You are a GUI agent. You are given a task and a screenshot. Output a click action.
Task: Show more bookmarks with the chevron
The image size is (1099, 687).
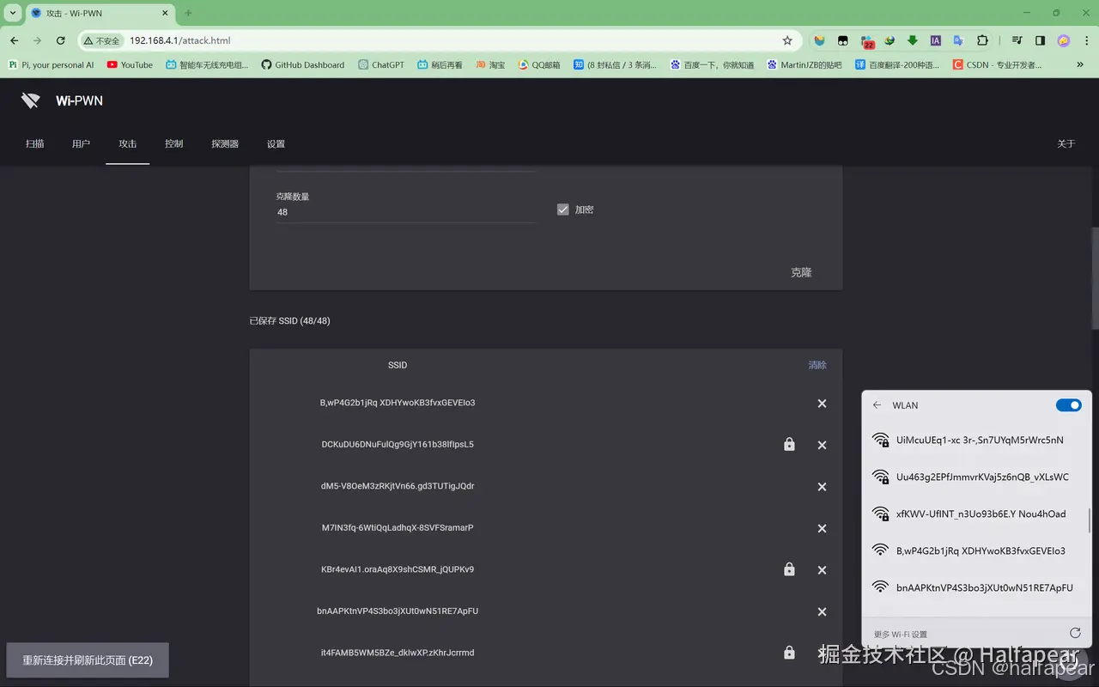click(x=1080, y=64)
